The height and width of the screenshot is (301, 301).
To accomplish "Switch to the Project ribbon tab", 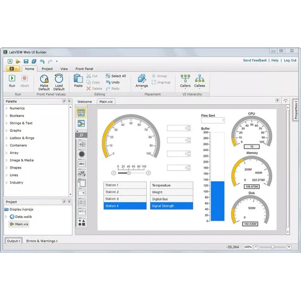I will click(x=47, y=69).
